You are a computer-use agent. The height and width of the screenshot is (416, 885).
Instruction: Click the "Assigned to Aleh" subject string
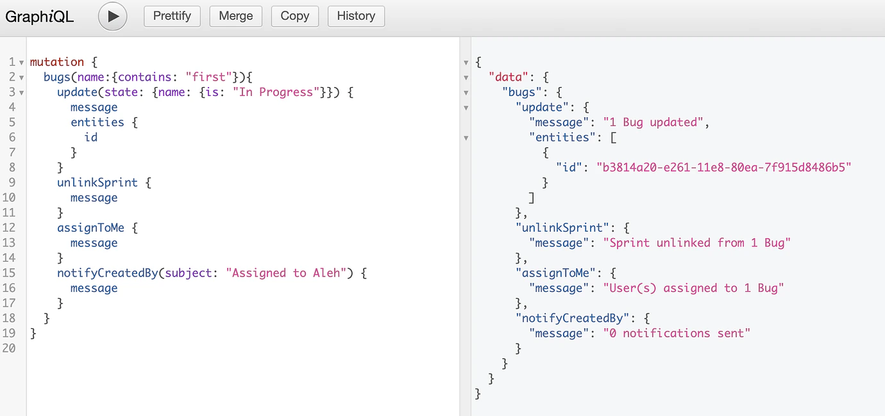pyautogui.click(x=286, y=273)
